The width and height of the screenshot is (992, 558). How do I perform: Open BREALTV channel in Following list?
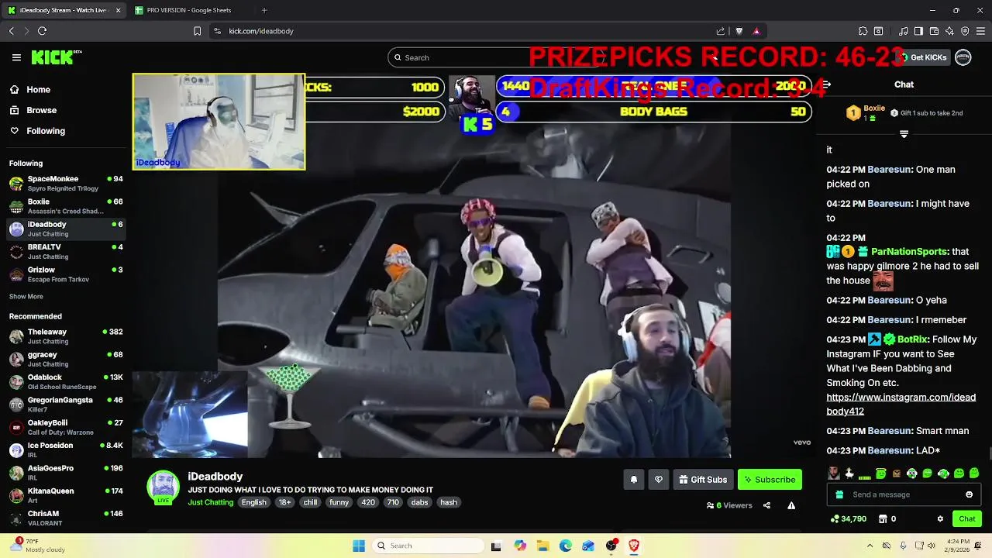pos(65,251)
